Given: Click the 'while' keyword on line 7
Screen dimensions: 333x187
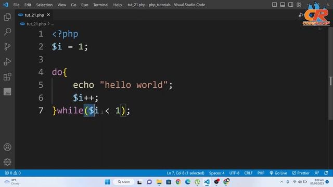Looking at the screenshot, I should [x=70, y=111].
